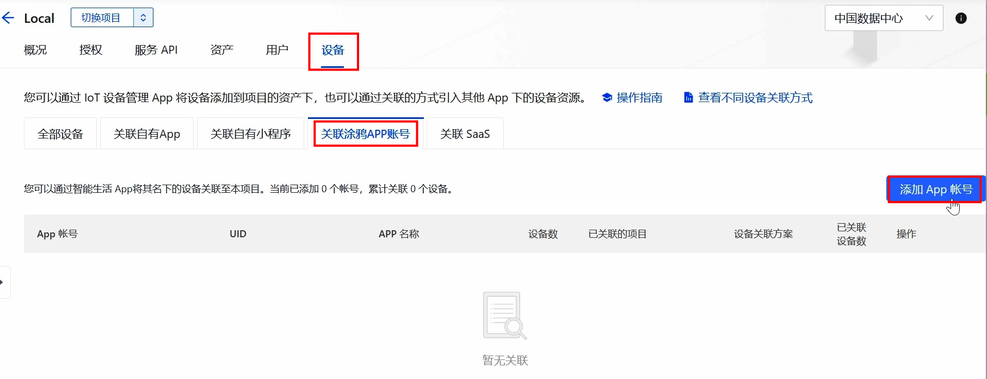Click the 暂无关联 empty-state text
This screenshot has width=987, height=379.
[x=505, y=361]
